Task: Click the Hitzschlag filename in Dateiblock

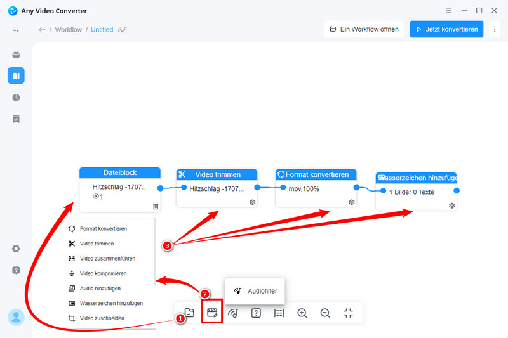Action: (120, 187)
